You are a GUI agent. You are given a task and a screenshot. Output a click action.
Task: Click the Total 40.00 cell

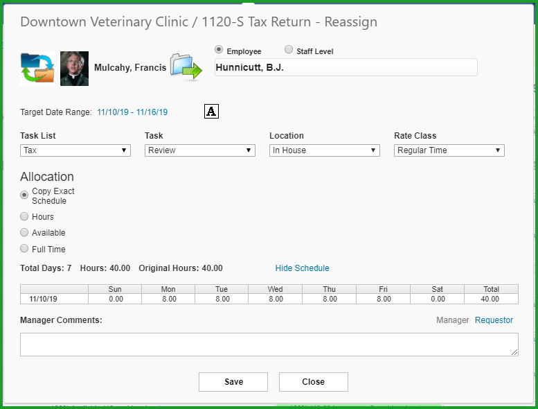pos(492,299)
